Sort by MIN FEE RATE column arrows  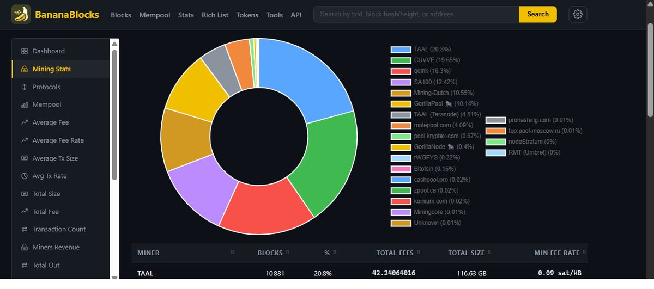(584, 253)
